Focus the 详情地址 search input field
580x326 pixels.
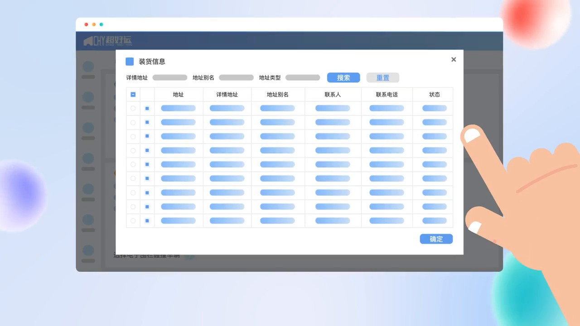(x=170, y=78)
